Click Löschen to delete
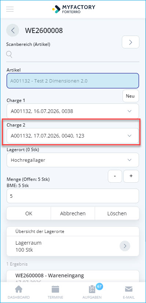Screen dimensions: 146x303 click(x=117, y=213)
